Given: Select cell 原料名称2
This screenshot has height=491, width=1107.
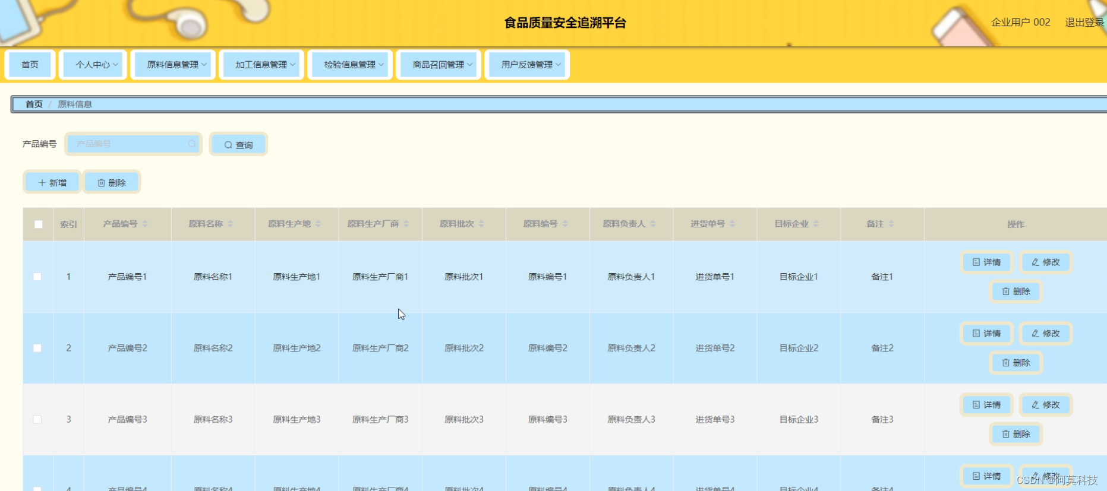Looking at the screenshot, I should [213, 348].
